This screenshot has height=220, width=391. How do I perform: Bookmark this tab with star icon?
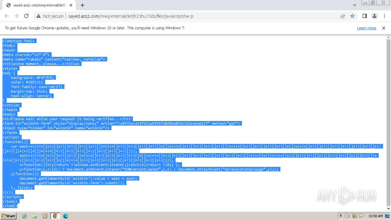353,16
